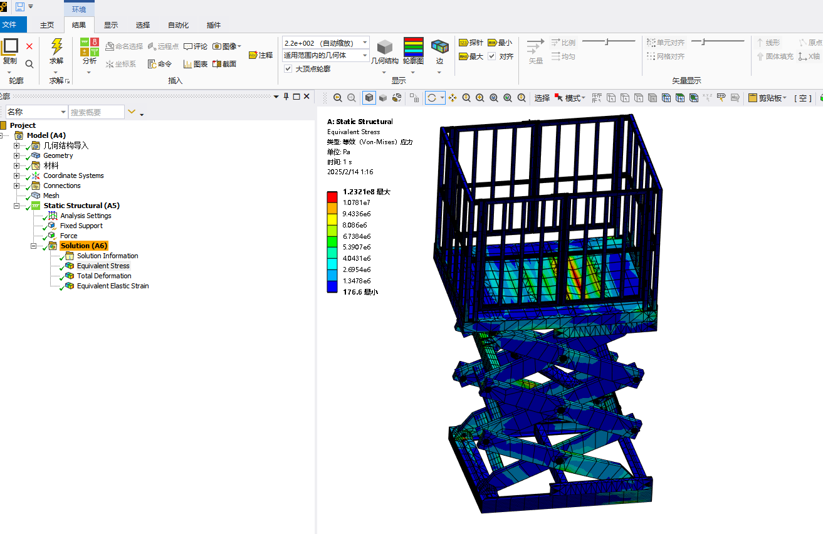Switch to the 显示 (Display) tab

point(111,25)
